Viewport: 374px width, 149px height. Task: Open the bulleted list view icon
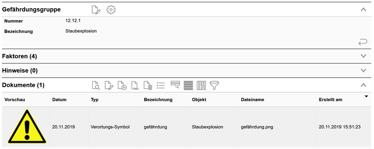(161, 85)
